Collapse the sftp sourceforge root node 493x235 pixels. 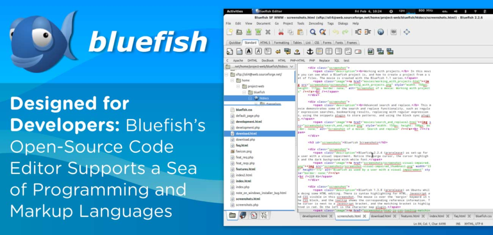227,75
